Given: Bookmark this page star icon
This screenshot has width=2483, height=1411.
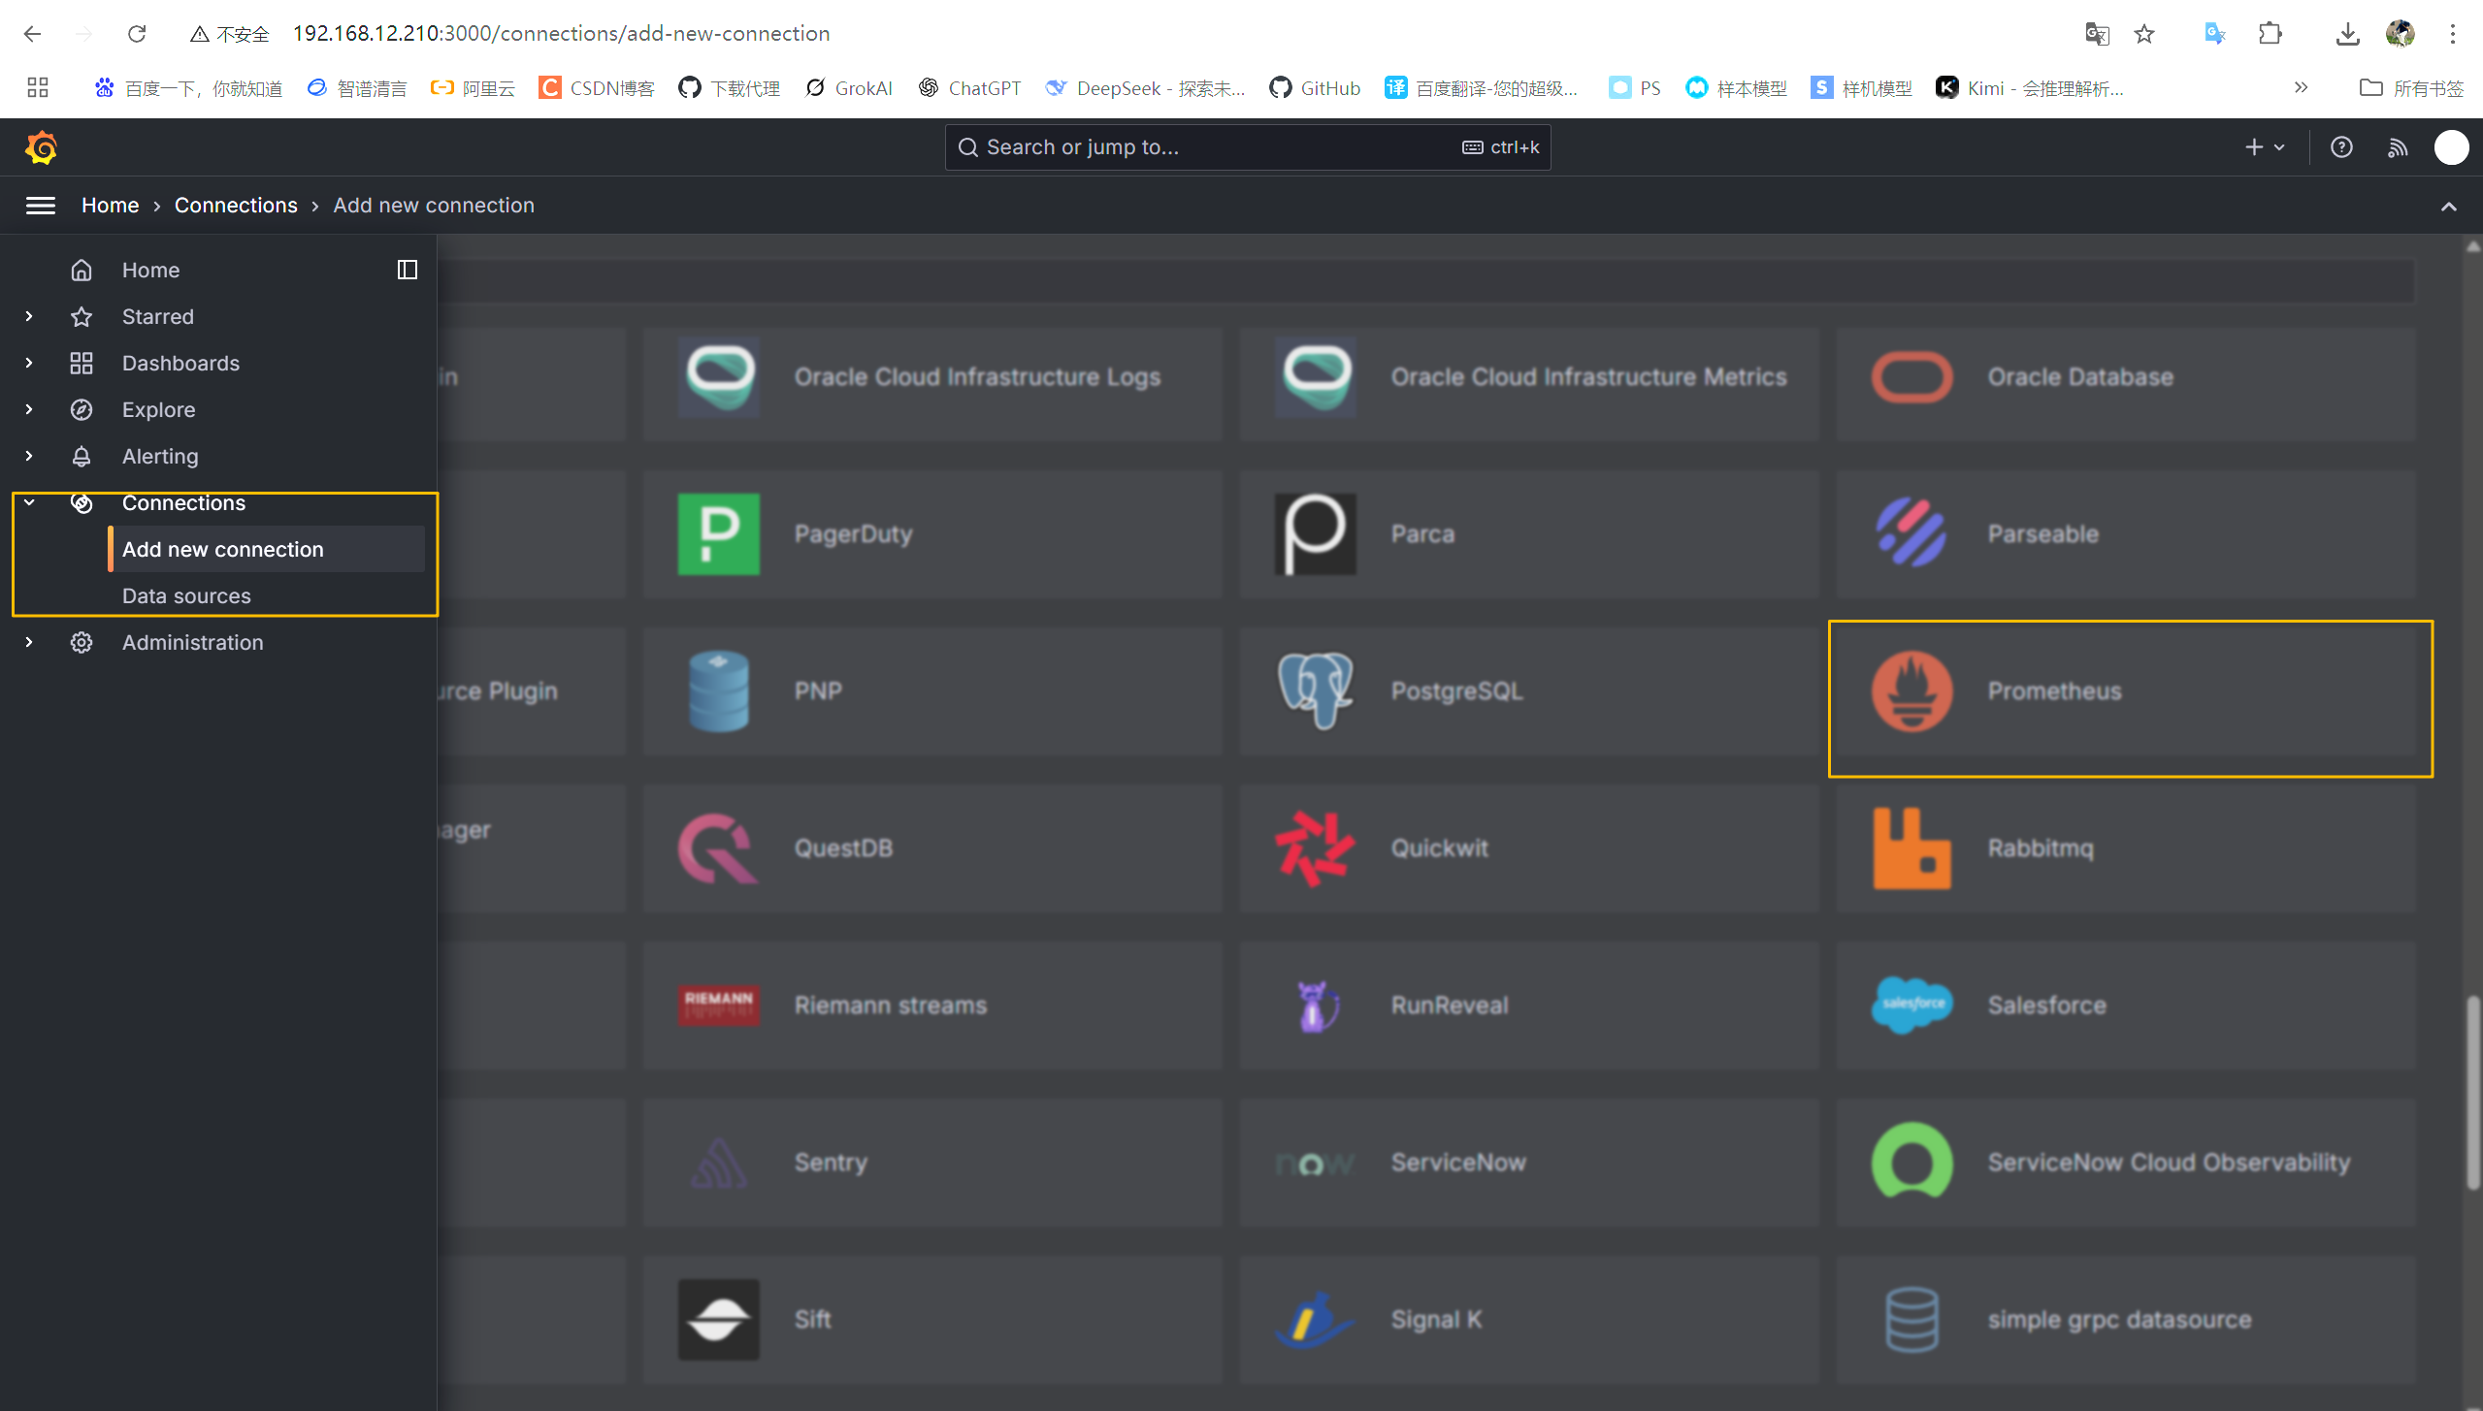Looking at the screenshot, I should pyautogui.click(x=2144, y=34).
